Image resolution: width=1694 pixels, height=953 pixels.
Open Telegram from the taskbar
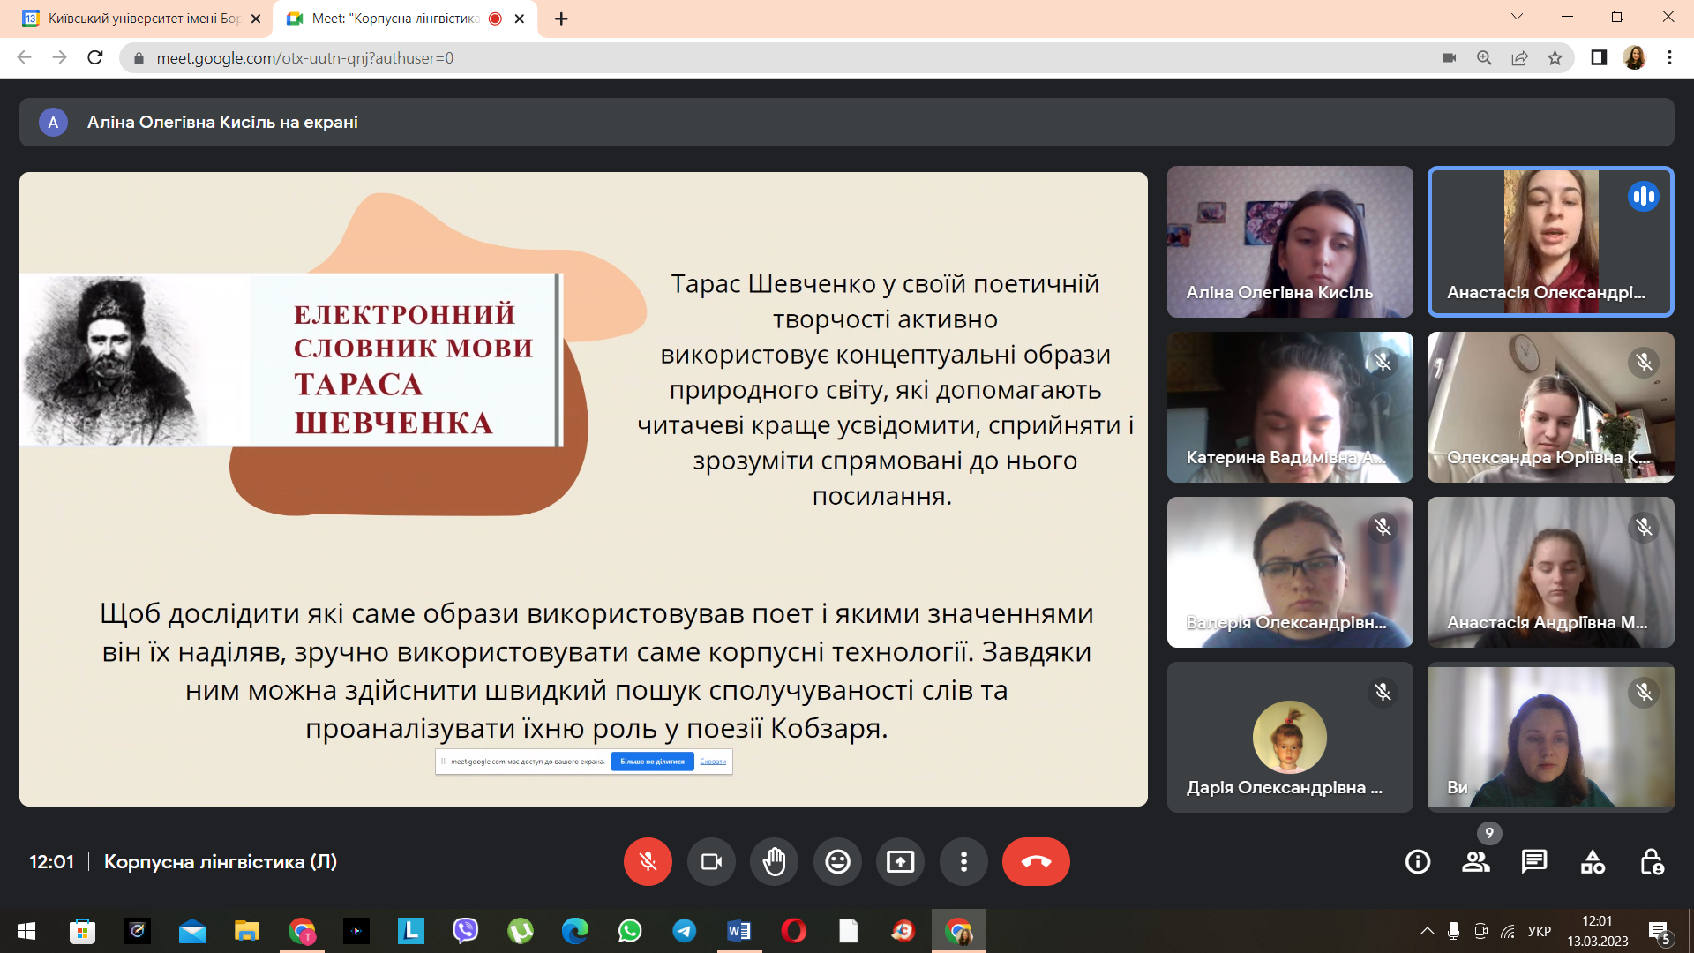[684, 931]
